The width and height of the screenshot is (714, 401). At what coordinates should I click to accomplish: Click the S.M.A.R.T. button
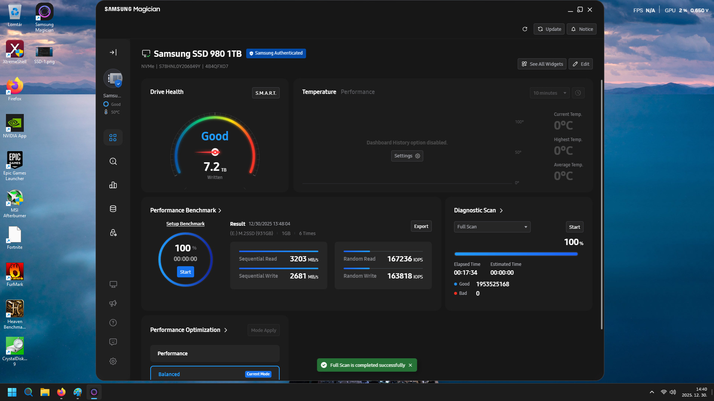point(266,93)
